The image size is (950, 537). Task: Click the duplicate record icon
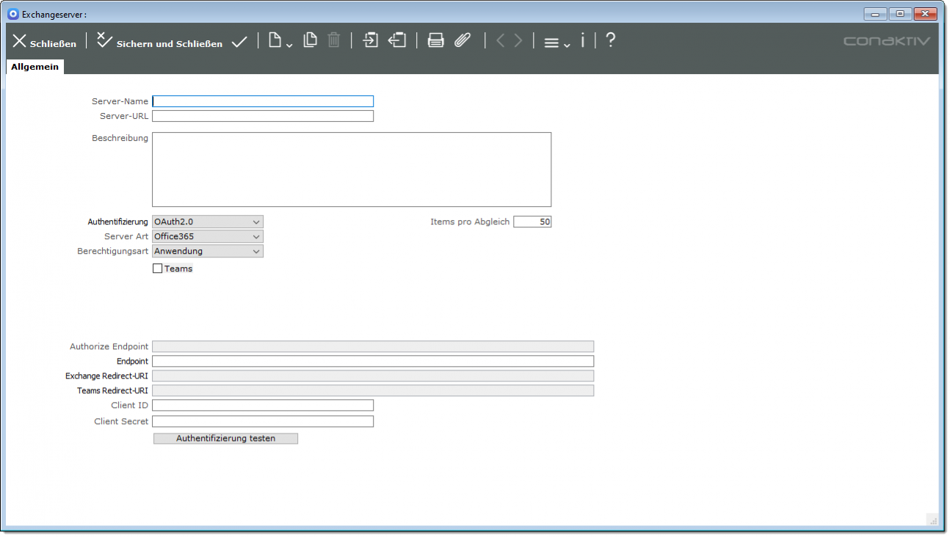click(x=310, y=40)
